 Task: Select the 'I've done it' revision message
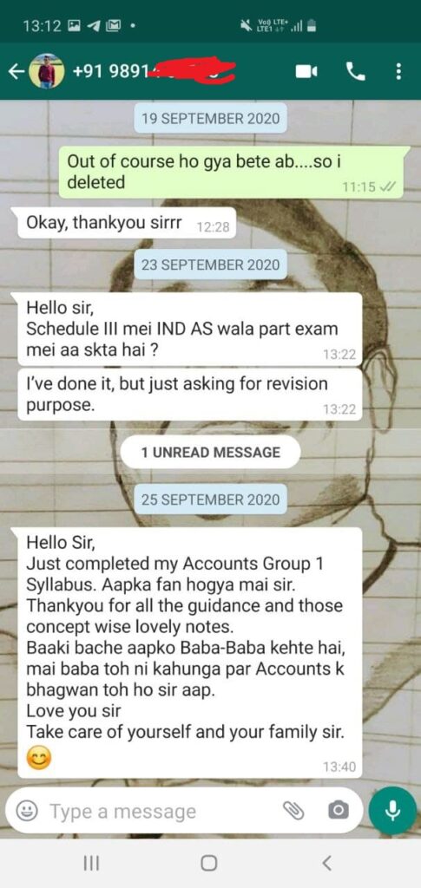tap(190, 395)
